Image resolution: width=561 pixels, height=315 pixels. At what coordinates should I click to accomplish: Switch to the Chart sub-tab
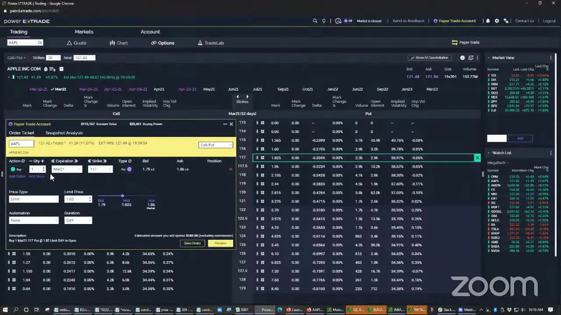(x=119, y=43)
